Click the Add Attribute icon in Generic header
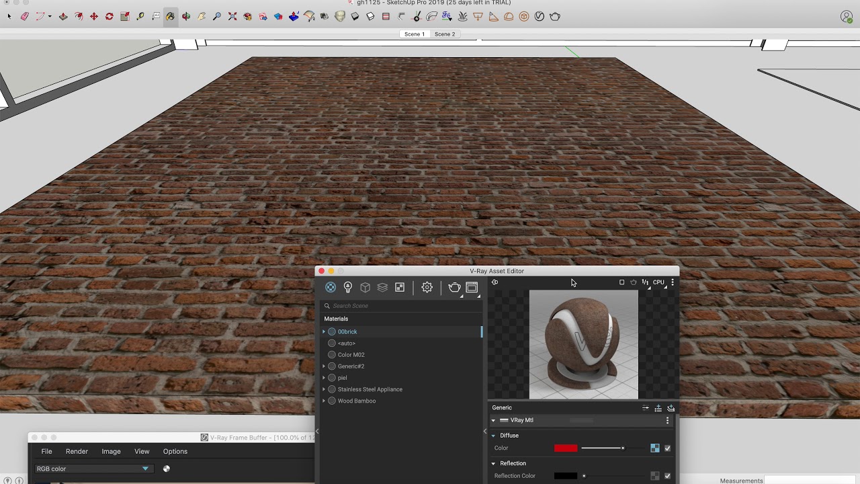Viewport: 860px width, 484px height. click(658, 408)
